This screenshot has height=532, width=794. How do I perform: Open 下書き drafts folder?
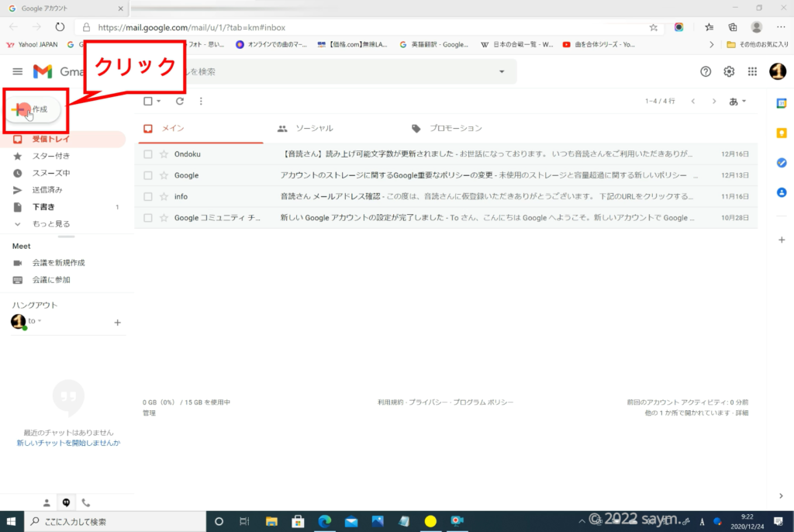coord(43,207)
